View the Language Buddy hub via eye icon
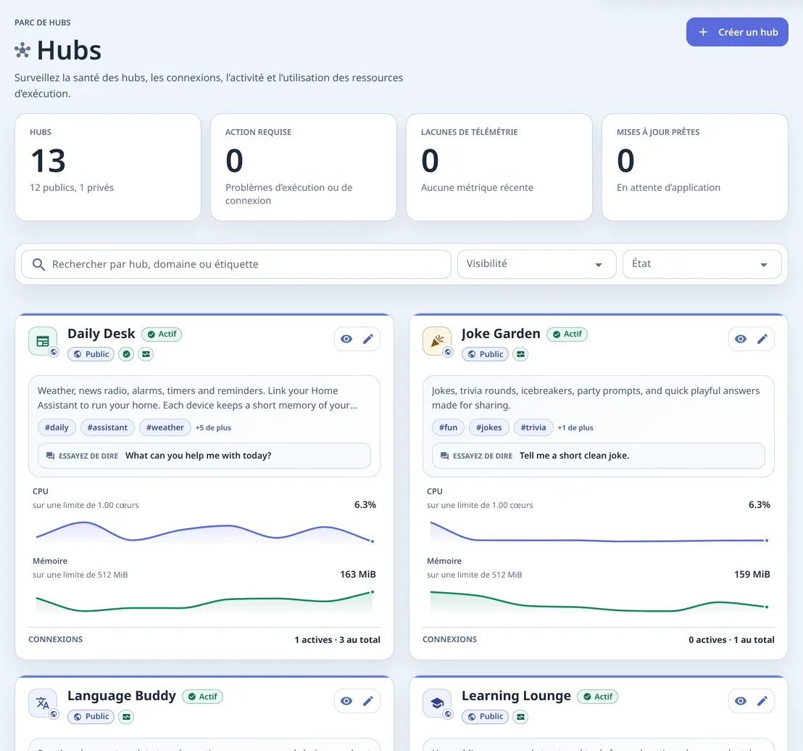Screen dimensions: 803x751 tap(346, 701)
